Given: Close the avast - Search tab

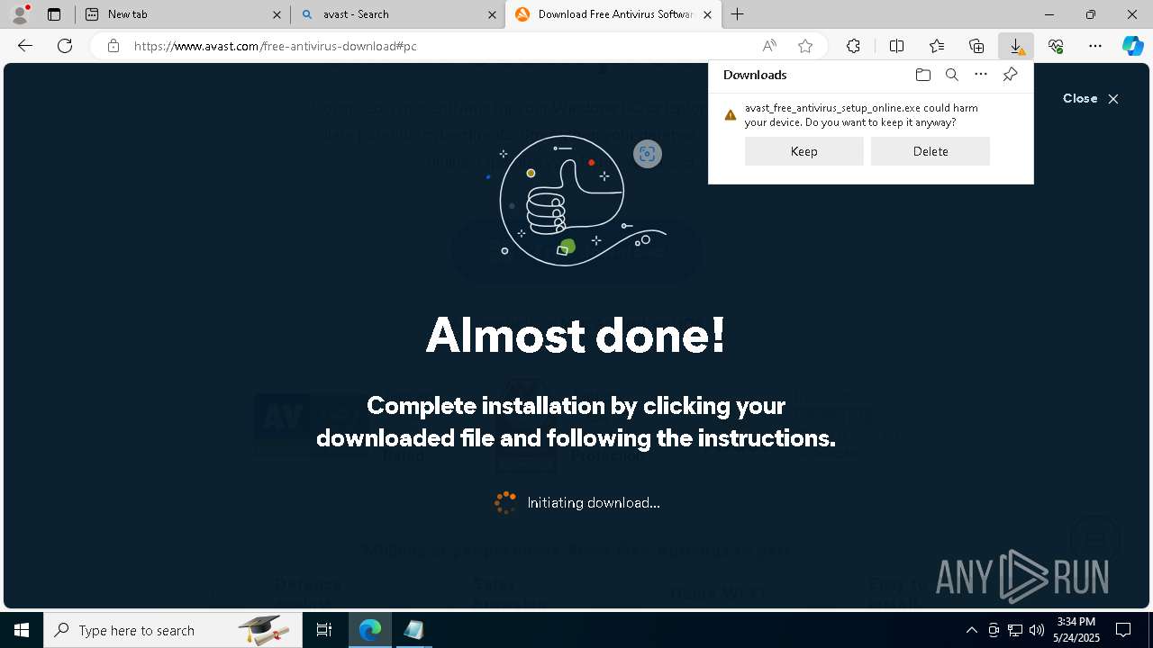Looking at the screenshot, I should coord(492,14).
